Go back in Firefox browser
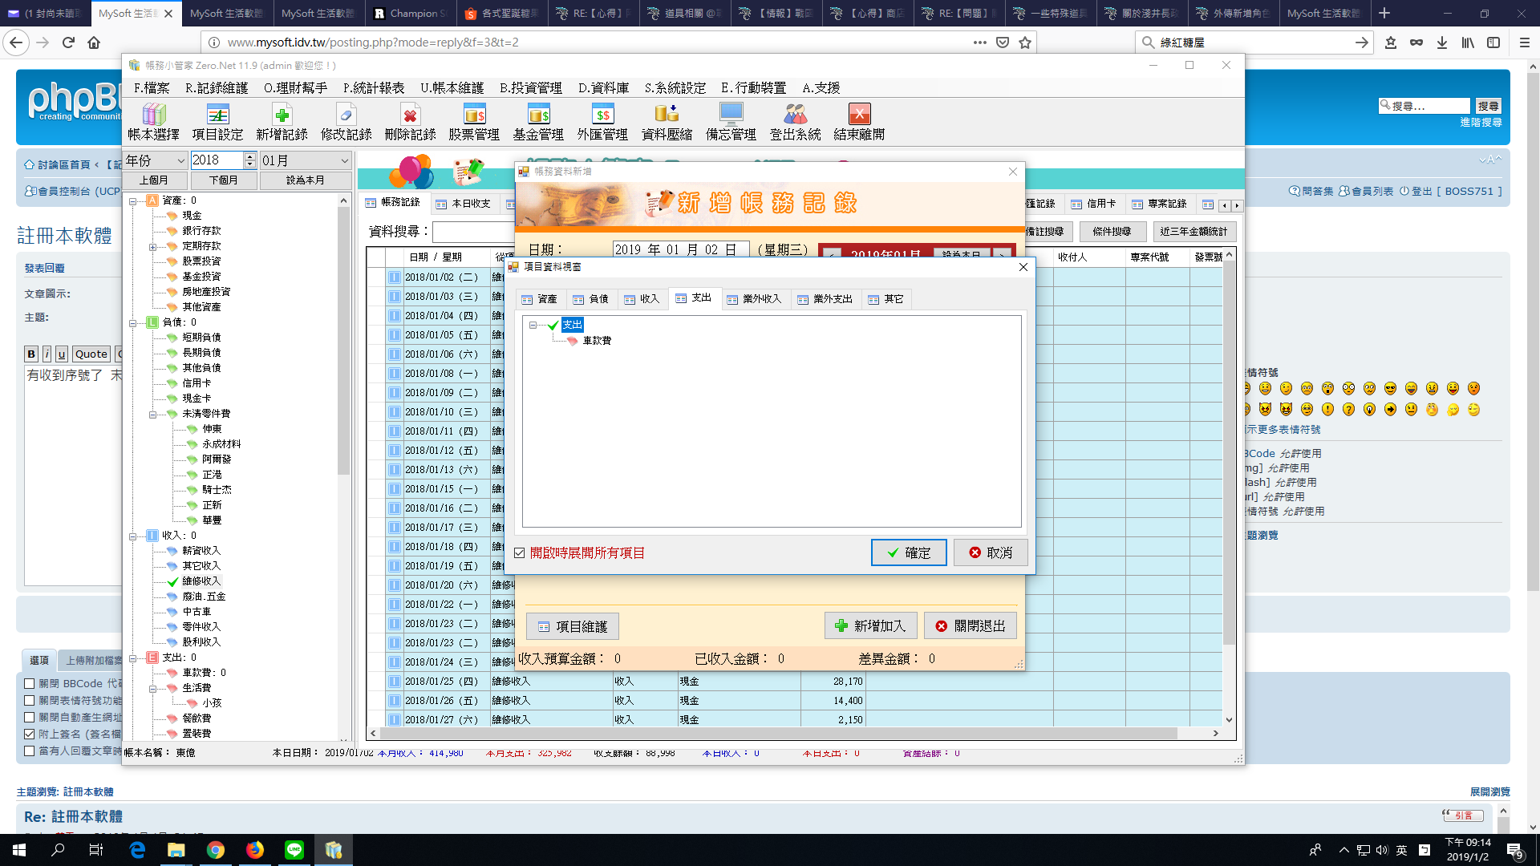The width and height of the screenshot is (1540, 866). click(x=16, y=42)
